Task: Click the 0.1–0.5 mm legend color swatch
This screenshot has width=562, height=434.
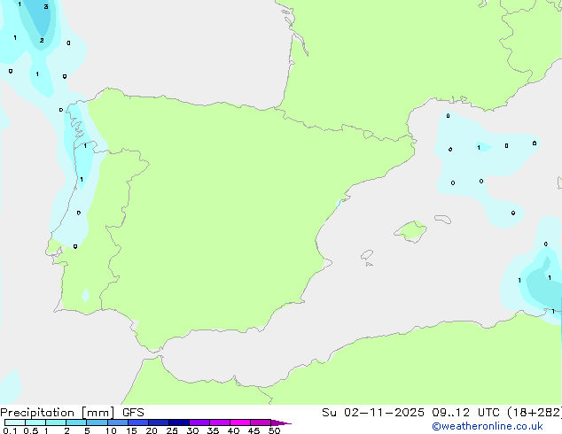Action: click(15, 422)
